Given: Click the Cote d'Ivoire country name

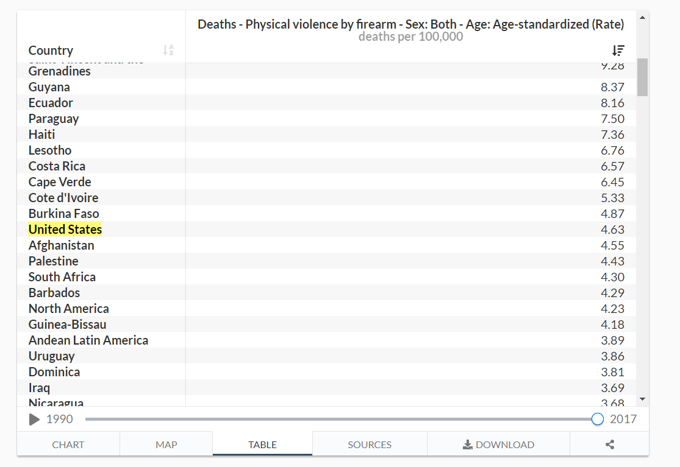Looking at the screenshot, I should (x=63, y=198).
